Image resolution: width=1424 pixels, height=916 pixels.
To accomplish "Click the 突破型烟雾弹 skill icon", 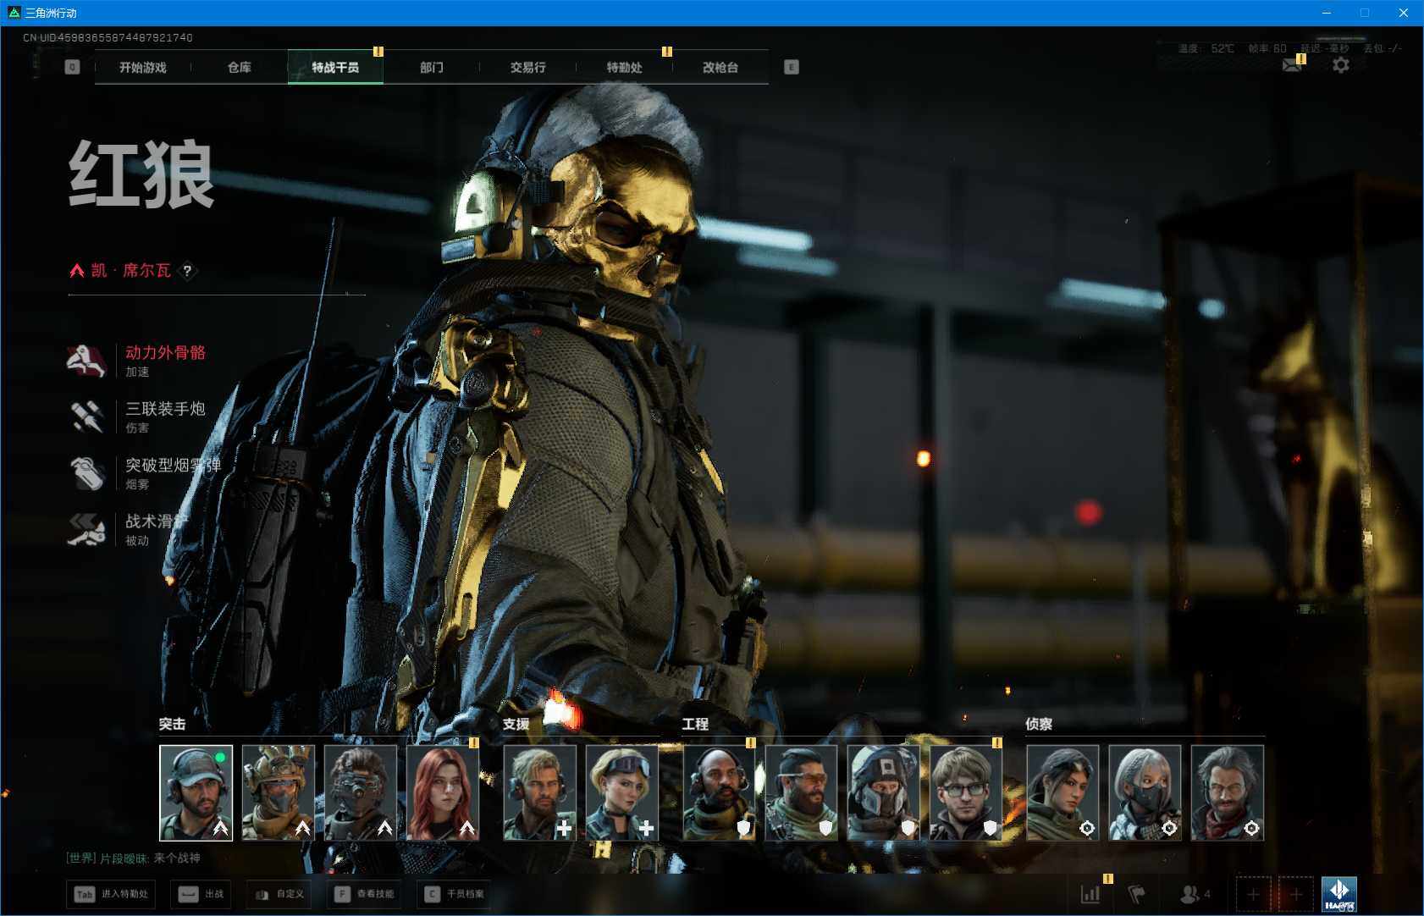I will pos(86,473).
